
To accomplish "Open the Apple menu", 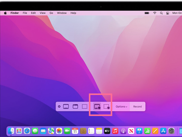I will [5, 13].
